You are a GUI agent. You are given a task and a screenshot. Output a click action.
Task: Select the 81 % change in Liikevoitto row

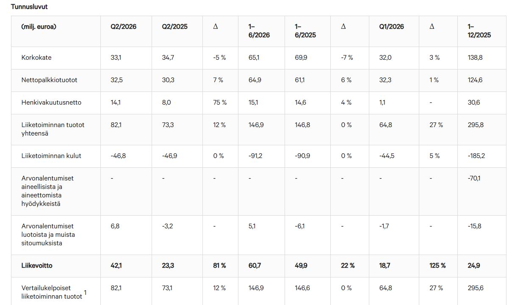(x=219, y=266)
